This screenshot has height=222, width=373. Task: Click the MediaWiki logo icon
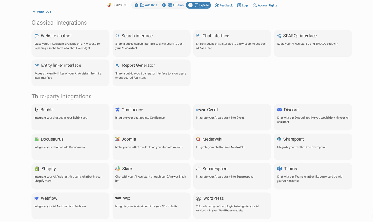click(x=198, y=139)
